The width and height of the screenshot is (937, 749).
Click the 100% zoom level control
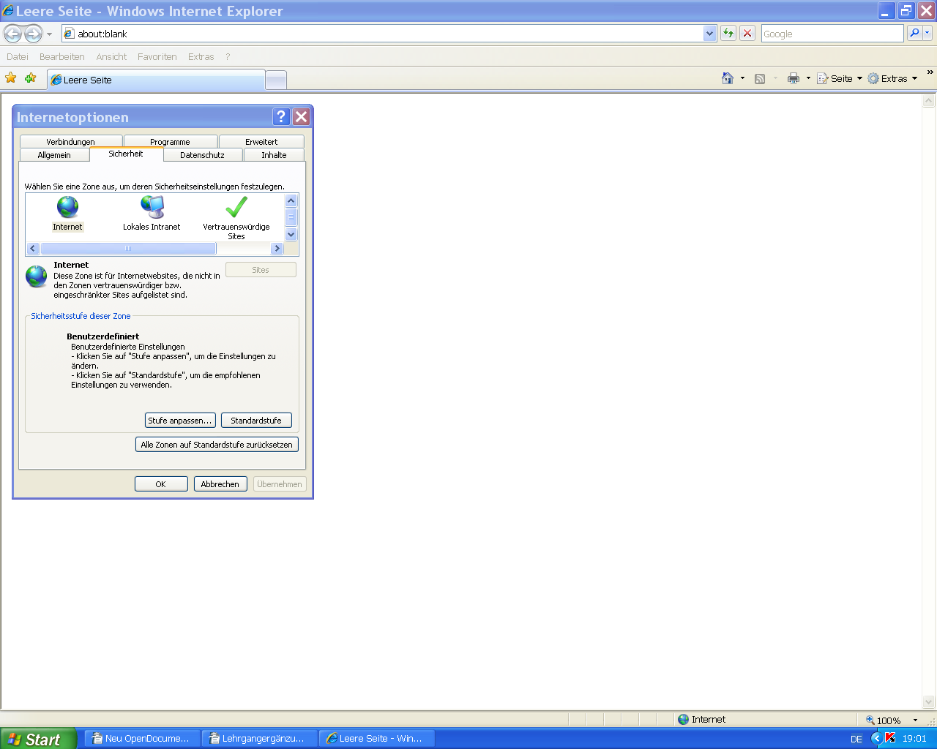pos(884,720)
